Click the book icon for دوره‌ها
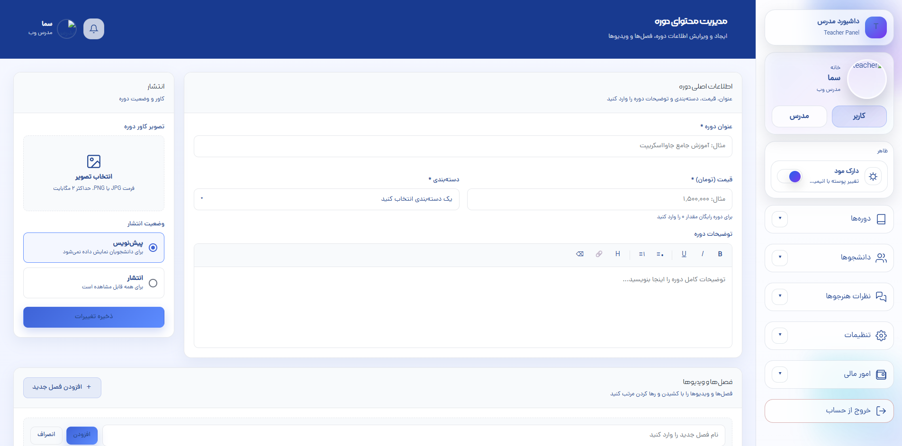The image size is (902, 446). click(881, 219)
